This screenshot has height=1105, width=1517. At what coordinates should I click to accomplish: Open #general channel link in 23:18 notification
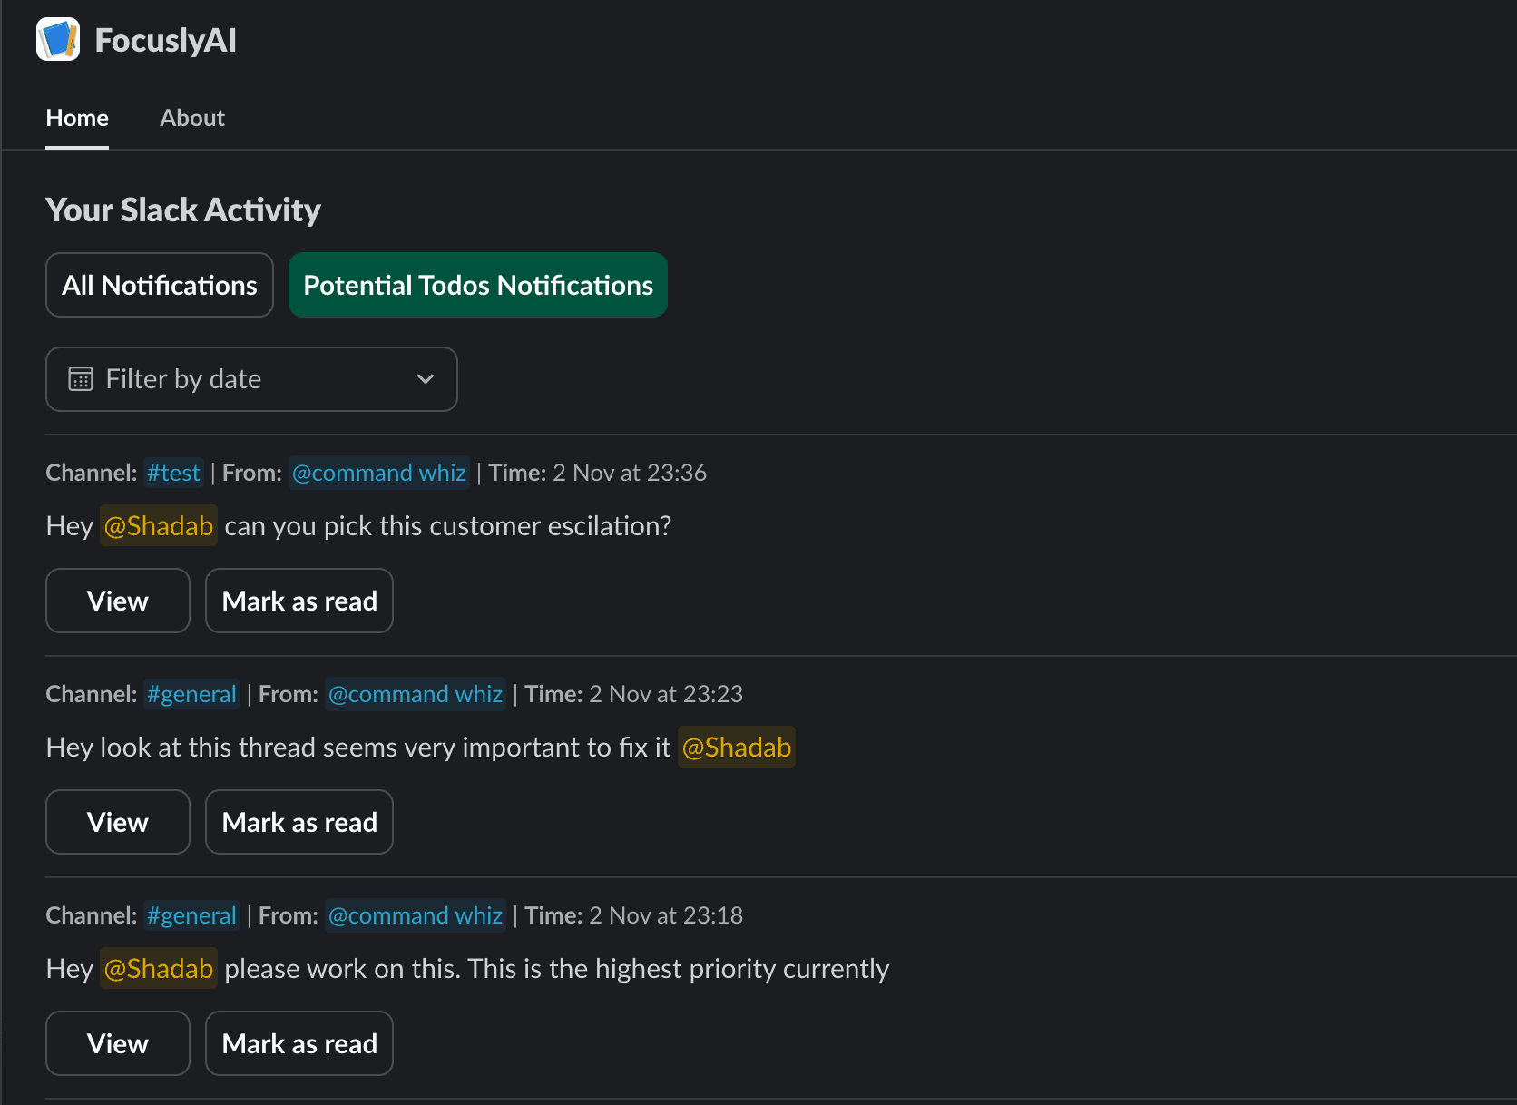tap(191, 915)
